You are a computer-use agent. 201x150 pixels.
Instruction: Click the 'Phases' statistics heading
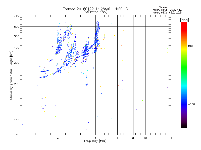coord(163,7)
